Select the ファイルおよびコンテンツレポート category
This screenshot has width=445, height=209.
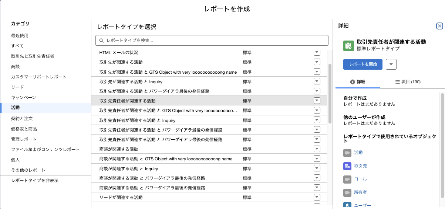(x=45, y=150)
